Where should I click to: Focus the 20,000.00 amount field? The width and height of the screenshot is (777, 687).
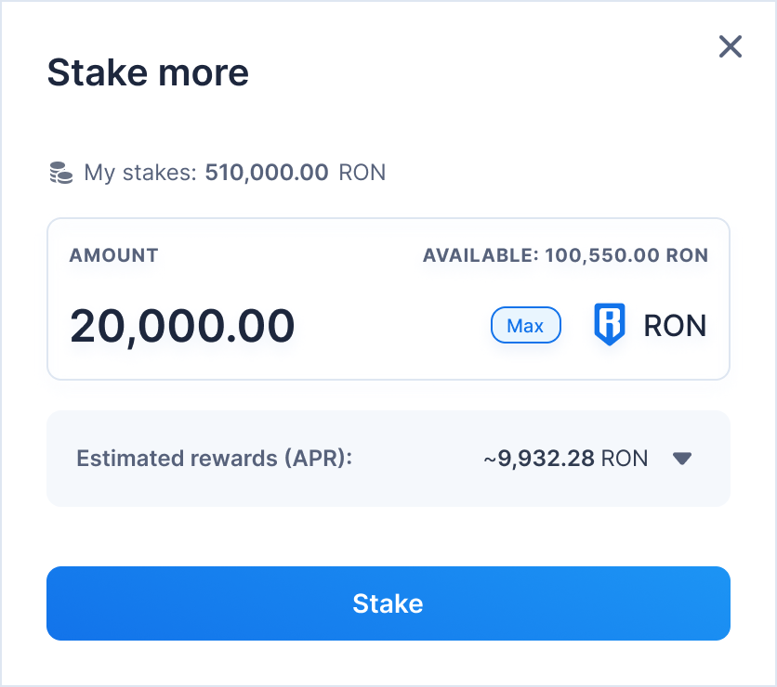182,325
